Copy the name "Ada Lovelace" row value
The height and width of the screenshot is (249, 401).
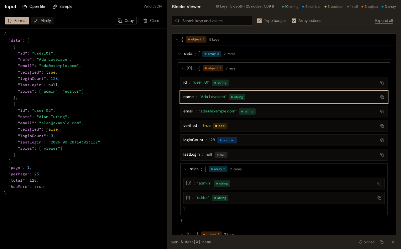tap(382, 97)
